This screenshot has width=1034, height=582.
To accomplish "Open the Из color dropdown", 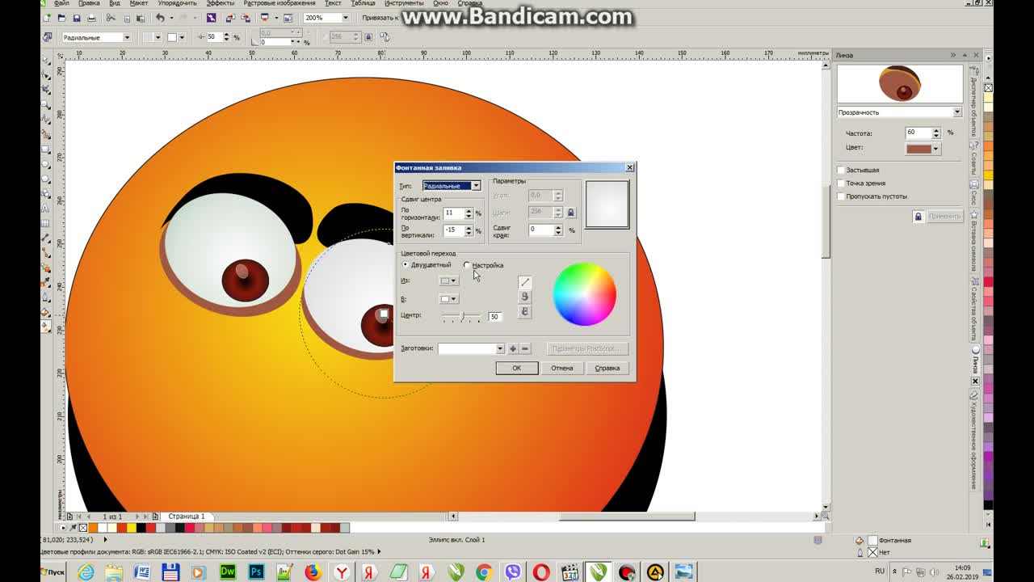I will (x=448, y=280).
